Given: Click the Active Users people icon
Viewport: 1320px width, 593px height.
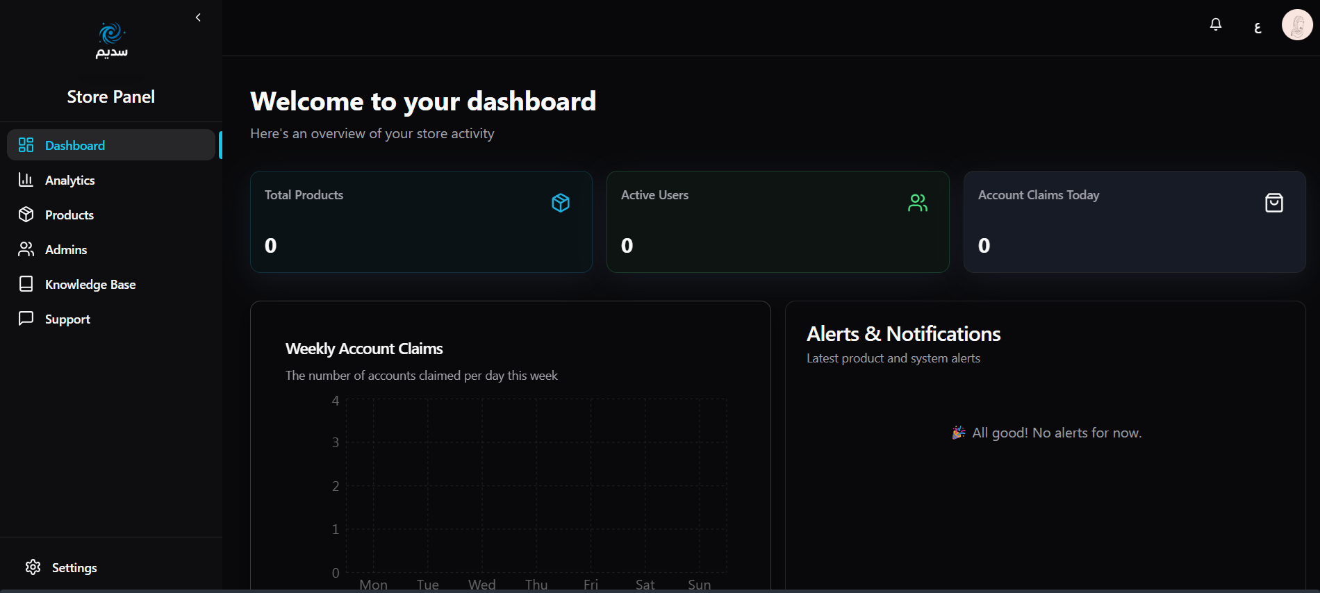Looking at the screenshot, I should click(x=917, y=203).
